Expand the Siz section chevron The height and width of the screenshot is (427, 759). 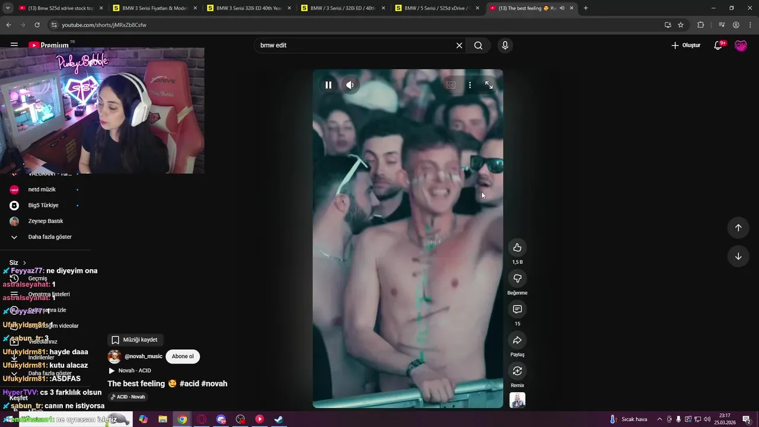point(24,263)
